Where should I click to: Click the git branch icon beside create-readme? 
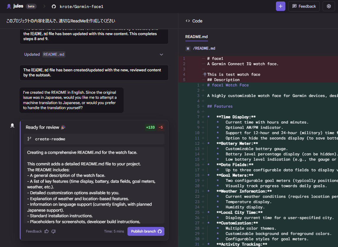[x=29, y=139]
